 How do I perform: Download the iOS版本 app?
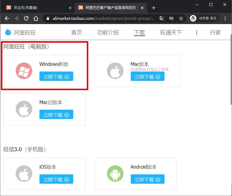[x=56, y=179]
